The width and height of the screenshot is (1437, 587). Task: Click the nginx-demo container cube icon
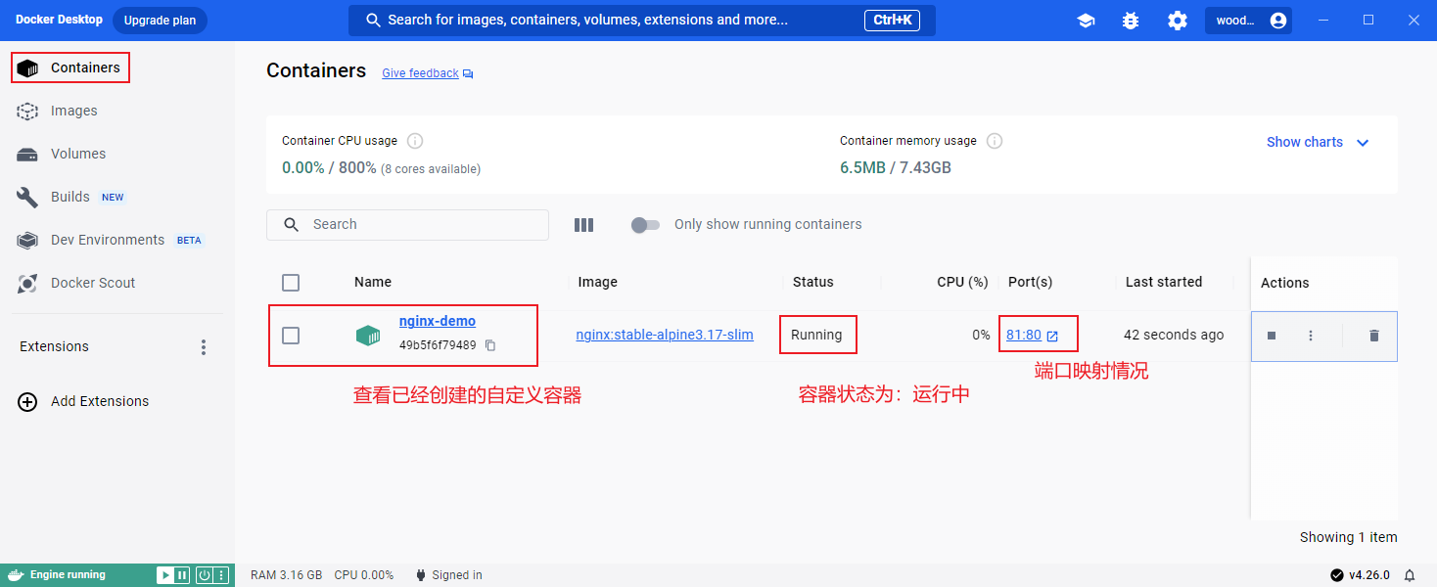pos(368,336)
